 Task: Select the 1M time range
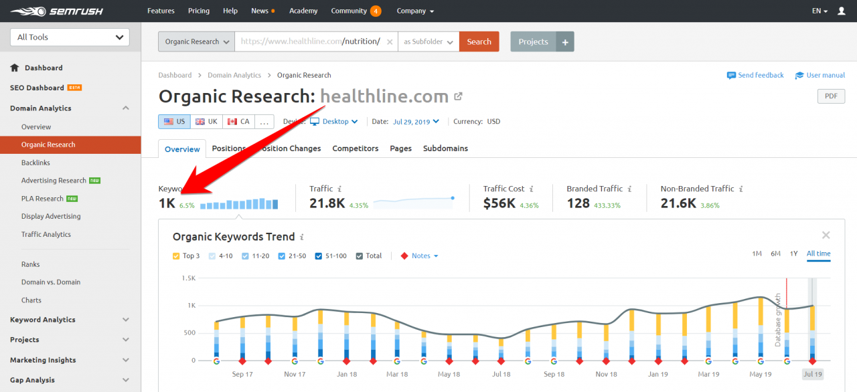757,254
